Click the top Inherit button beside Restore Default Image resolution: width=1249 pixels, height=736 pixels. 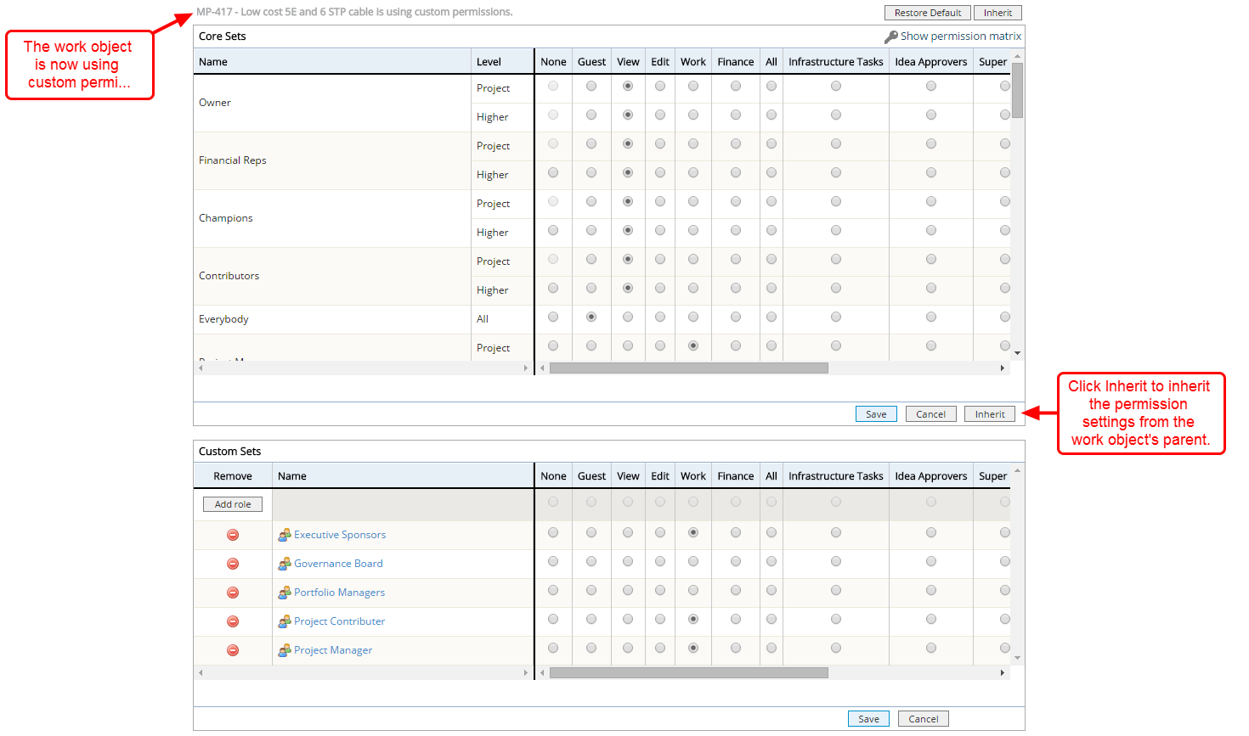[998, 13]
